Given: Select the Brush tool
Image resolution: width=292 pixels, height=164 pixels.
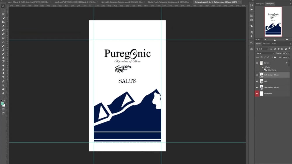Looking at the screenshot, I should (3, 46).
